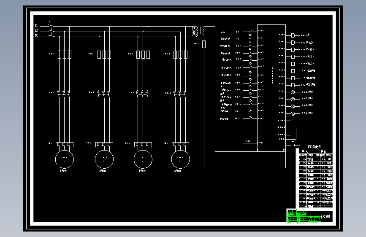Click the input column header of I/O table
Viewport: 366px width, 237px height.
click(305, 151)
